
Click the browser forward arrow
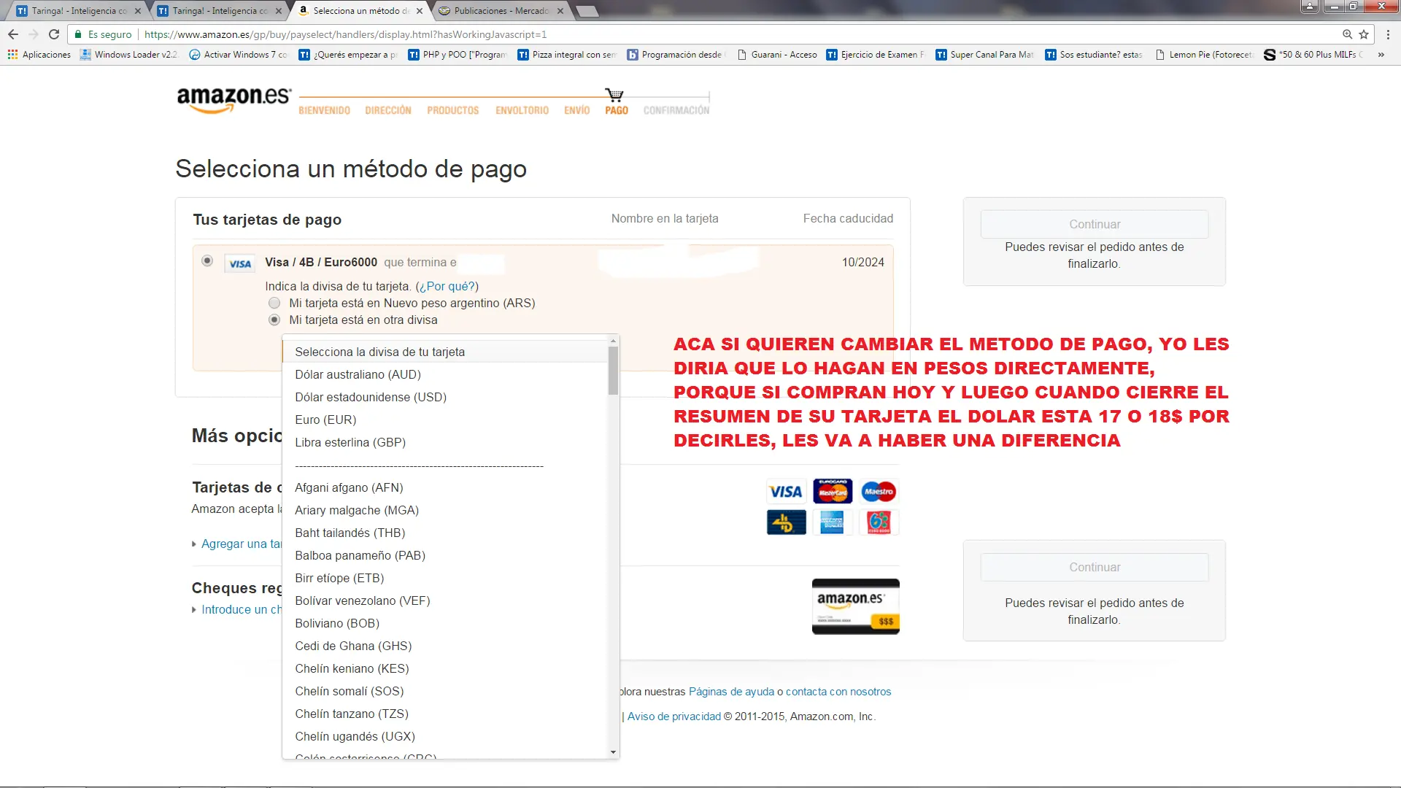tap(34, 34)
